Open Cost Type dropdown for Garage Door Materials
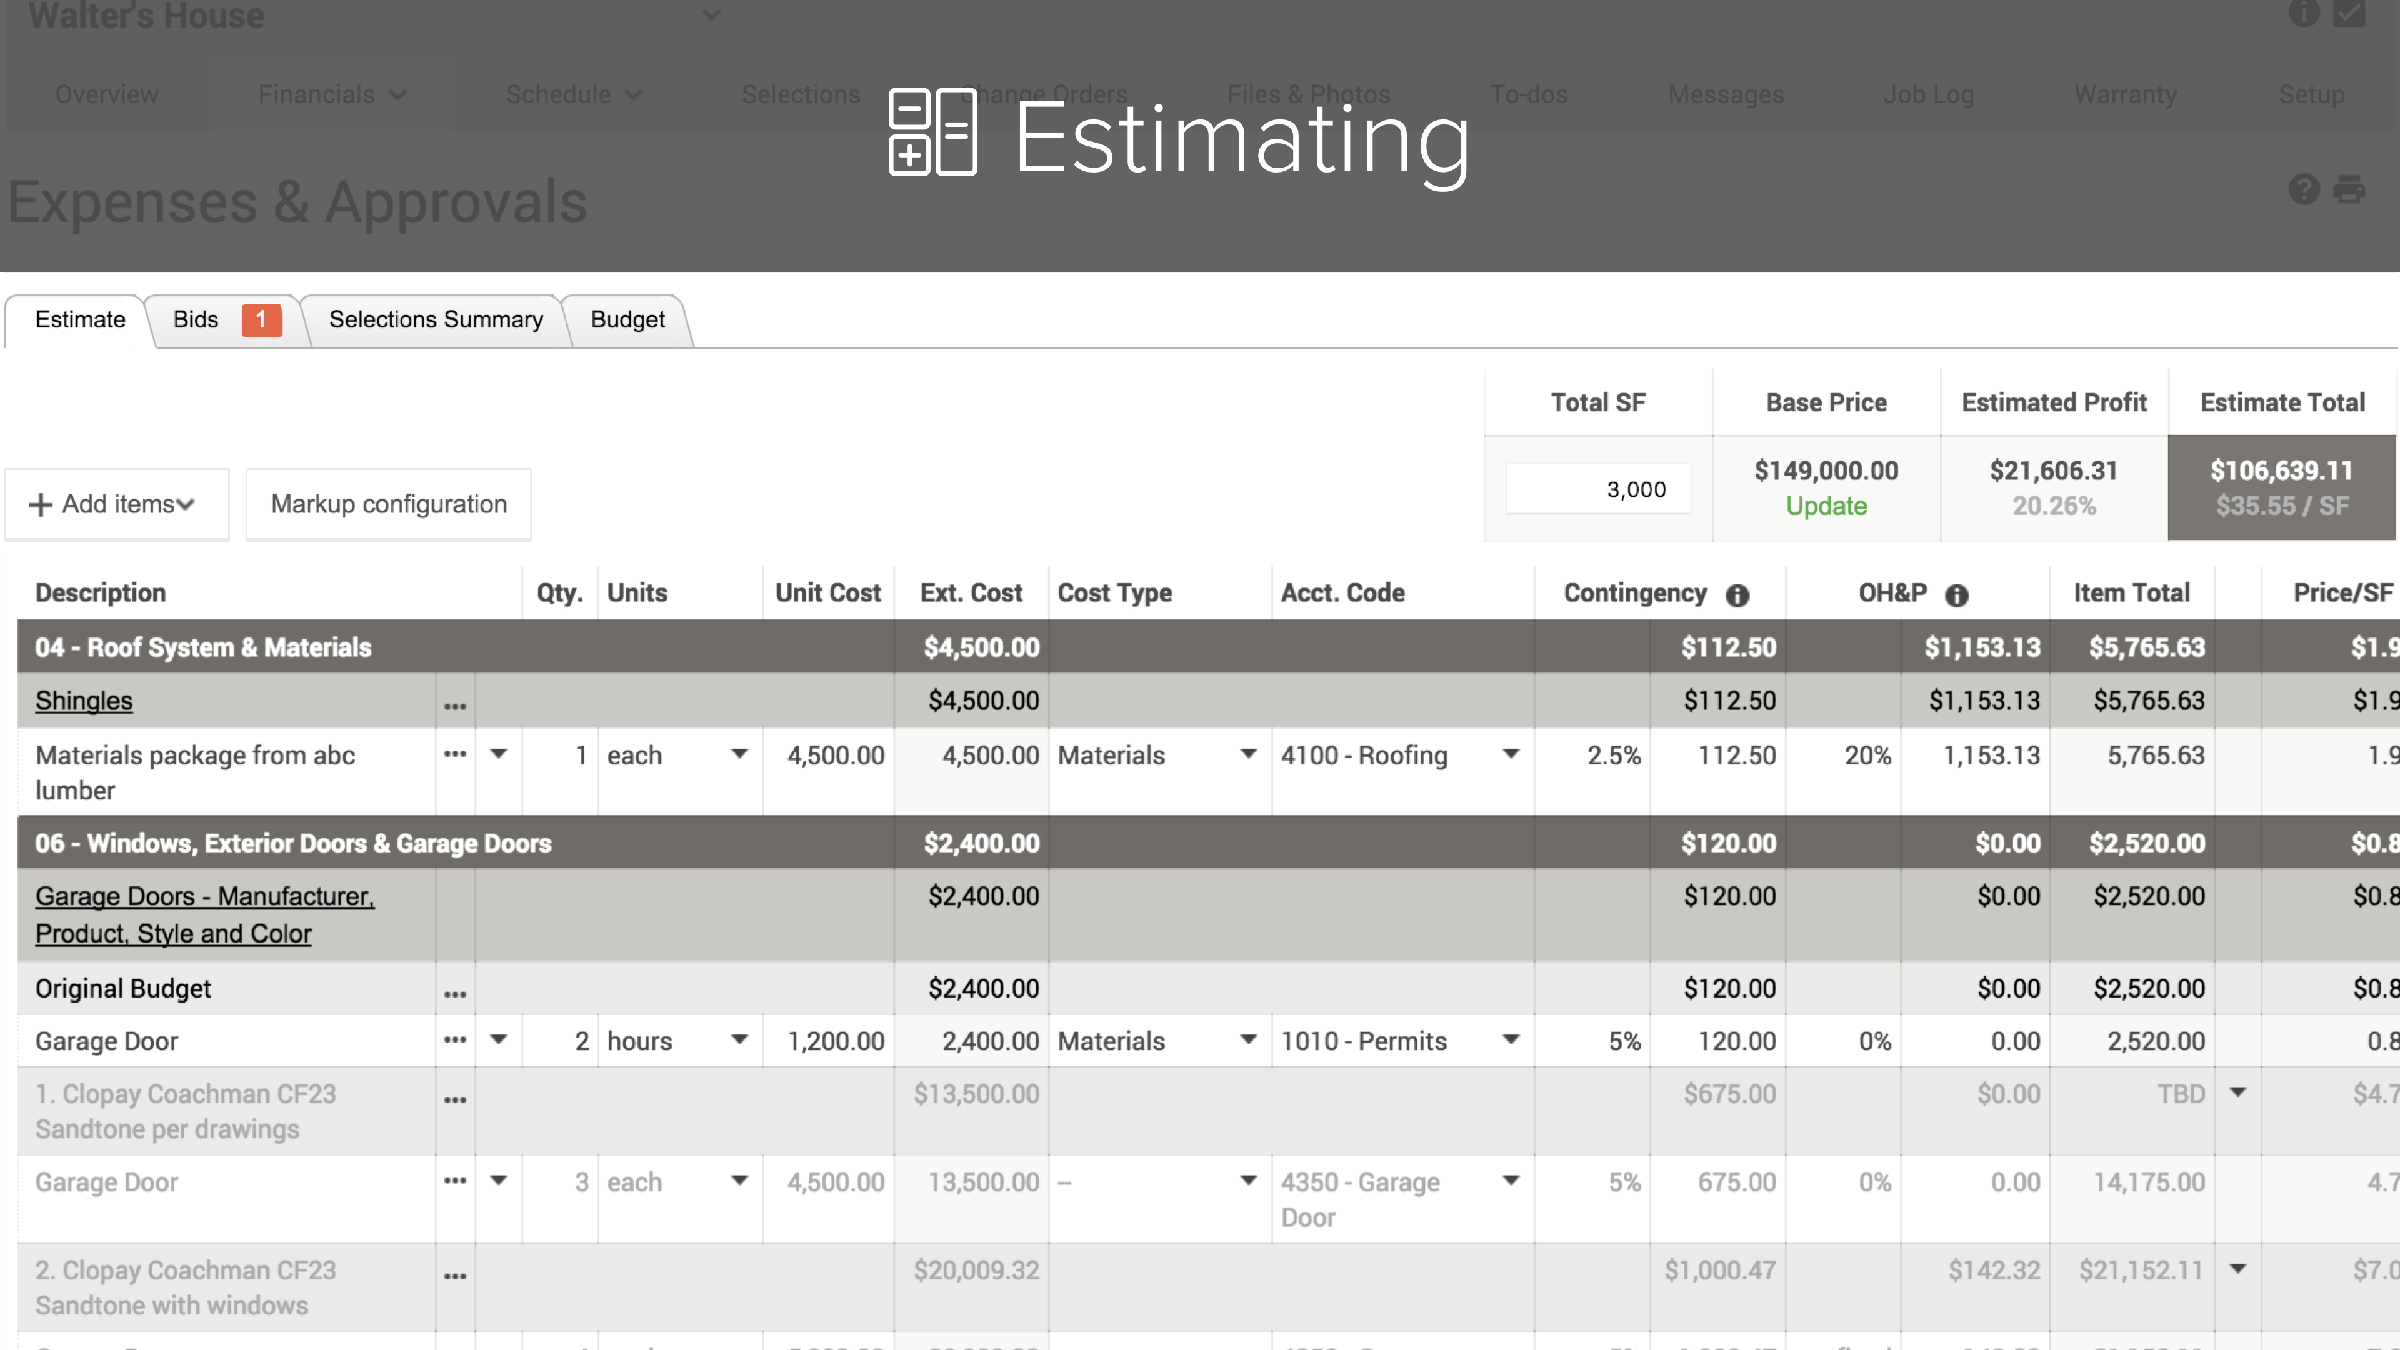This screenshot has height=1350, width=2400. coord(1249,1039)
